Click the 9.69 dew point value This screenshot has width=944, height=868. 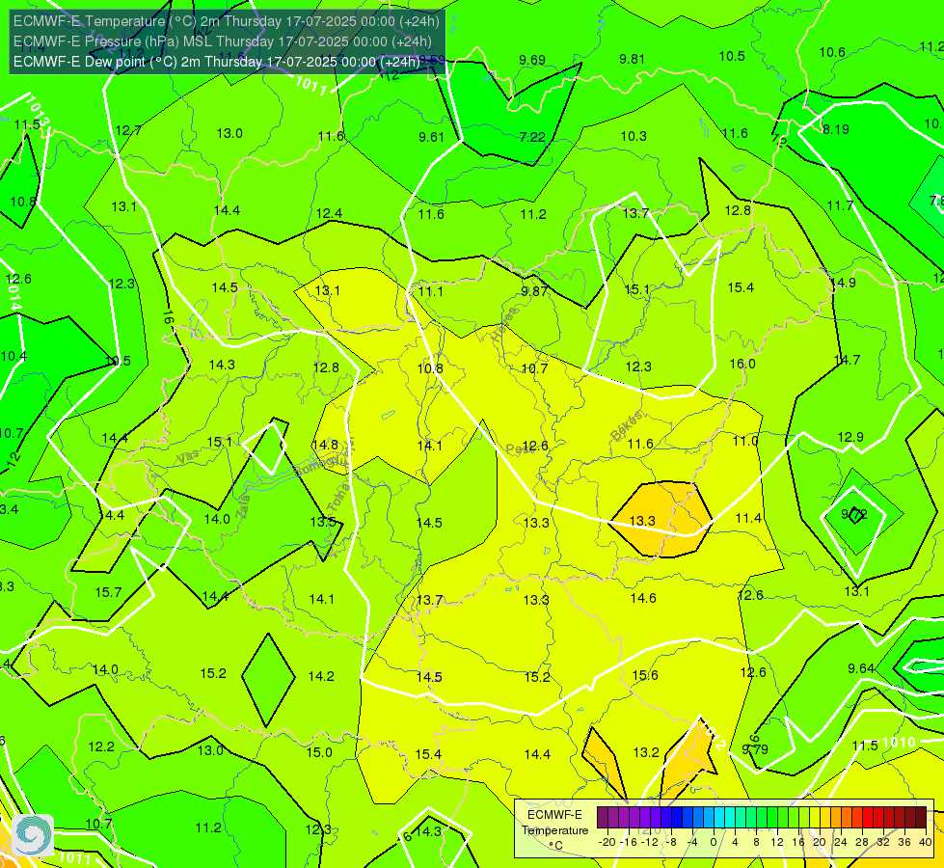click(x=532, y=60)
